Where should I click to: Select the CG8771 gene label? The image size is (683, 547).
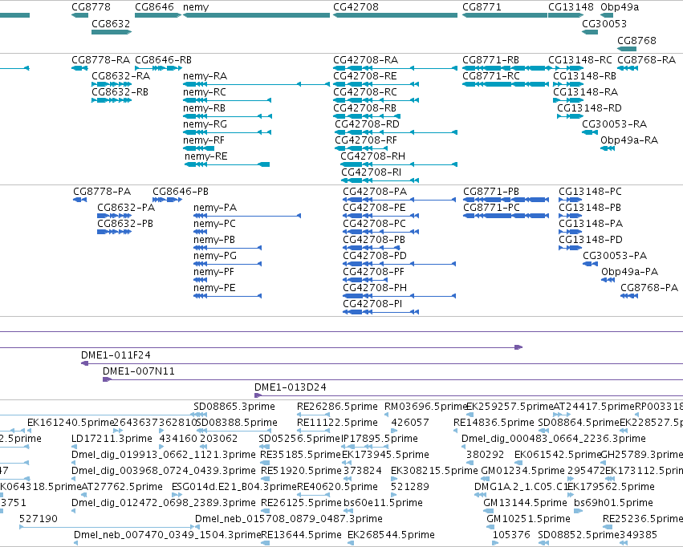[x=482, y=7]
